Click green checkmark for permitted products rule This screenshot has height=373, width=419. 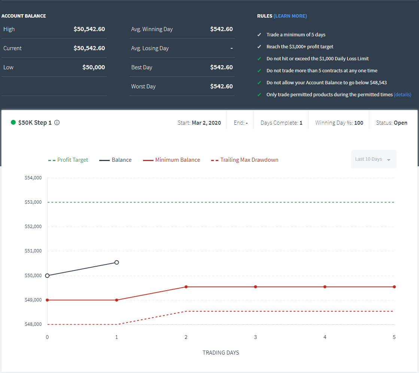point(259,95)
